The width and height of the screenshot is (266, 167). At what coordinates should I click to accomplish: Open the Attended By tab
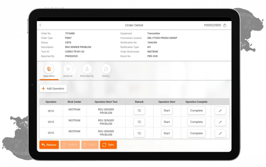(x=87, y=71)
